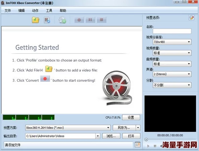Click the Add File folder icon in toolbar
The width and height of the screenshot is (199, 151).
click(x=36, y=20)
